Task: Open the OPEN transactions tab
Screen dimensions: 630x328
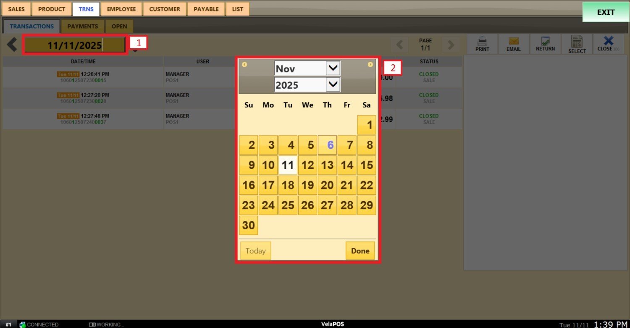Action: [x=119, y=26]
